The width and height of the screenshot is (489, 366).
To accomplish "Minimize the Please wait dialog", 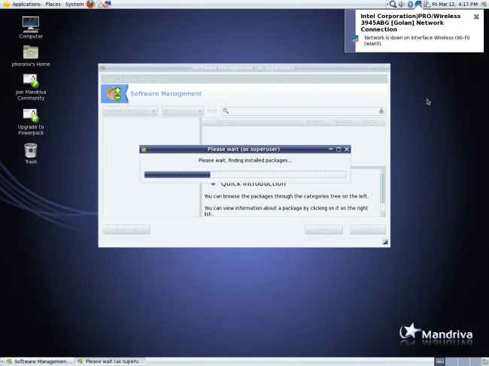I will point(330,150).
